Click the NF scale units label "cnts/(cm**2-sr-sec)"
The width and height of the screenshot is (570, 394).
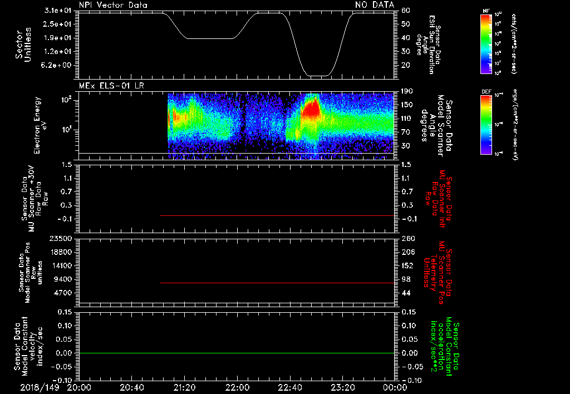point(514,44)
